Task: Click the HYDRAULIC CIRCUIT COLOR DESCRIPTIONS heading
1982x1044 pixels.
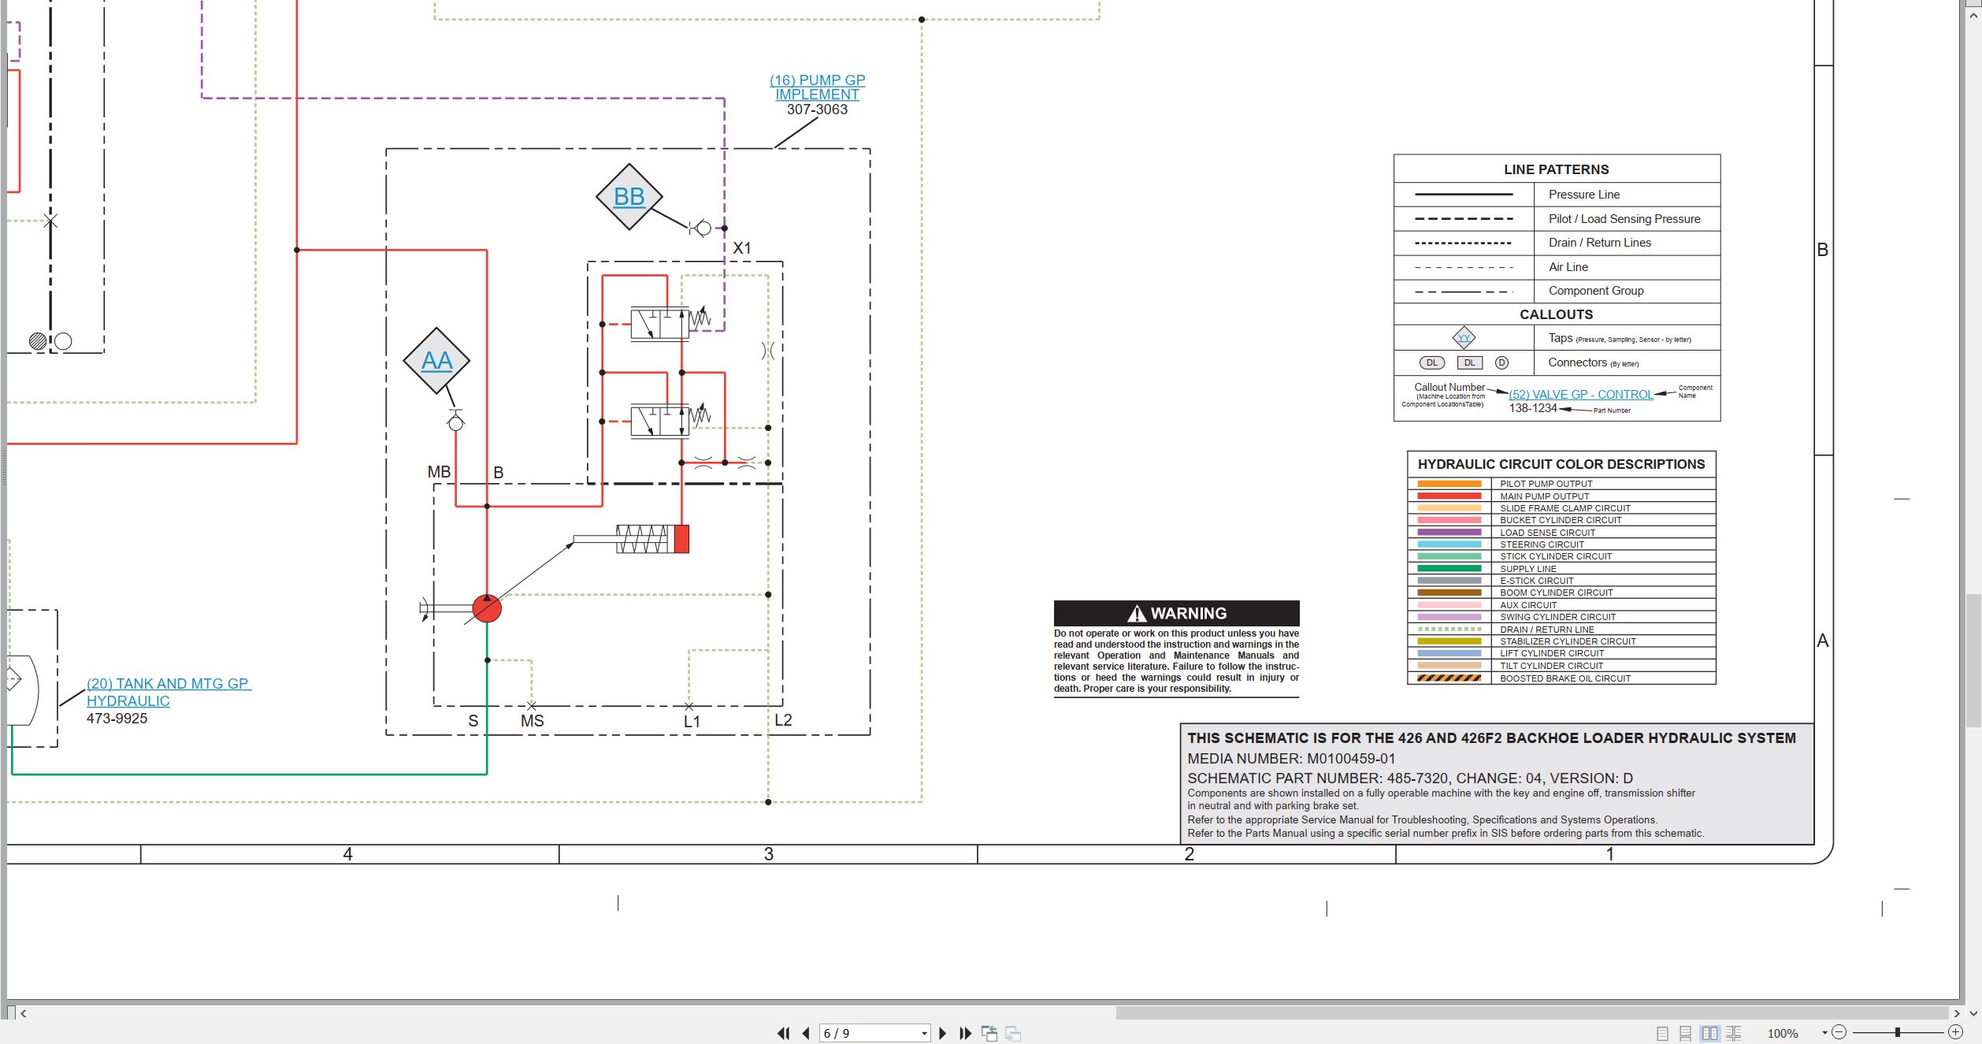Action: pyautogui.click(x=1561, y=464)
